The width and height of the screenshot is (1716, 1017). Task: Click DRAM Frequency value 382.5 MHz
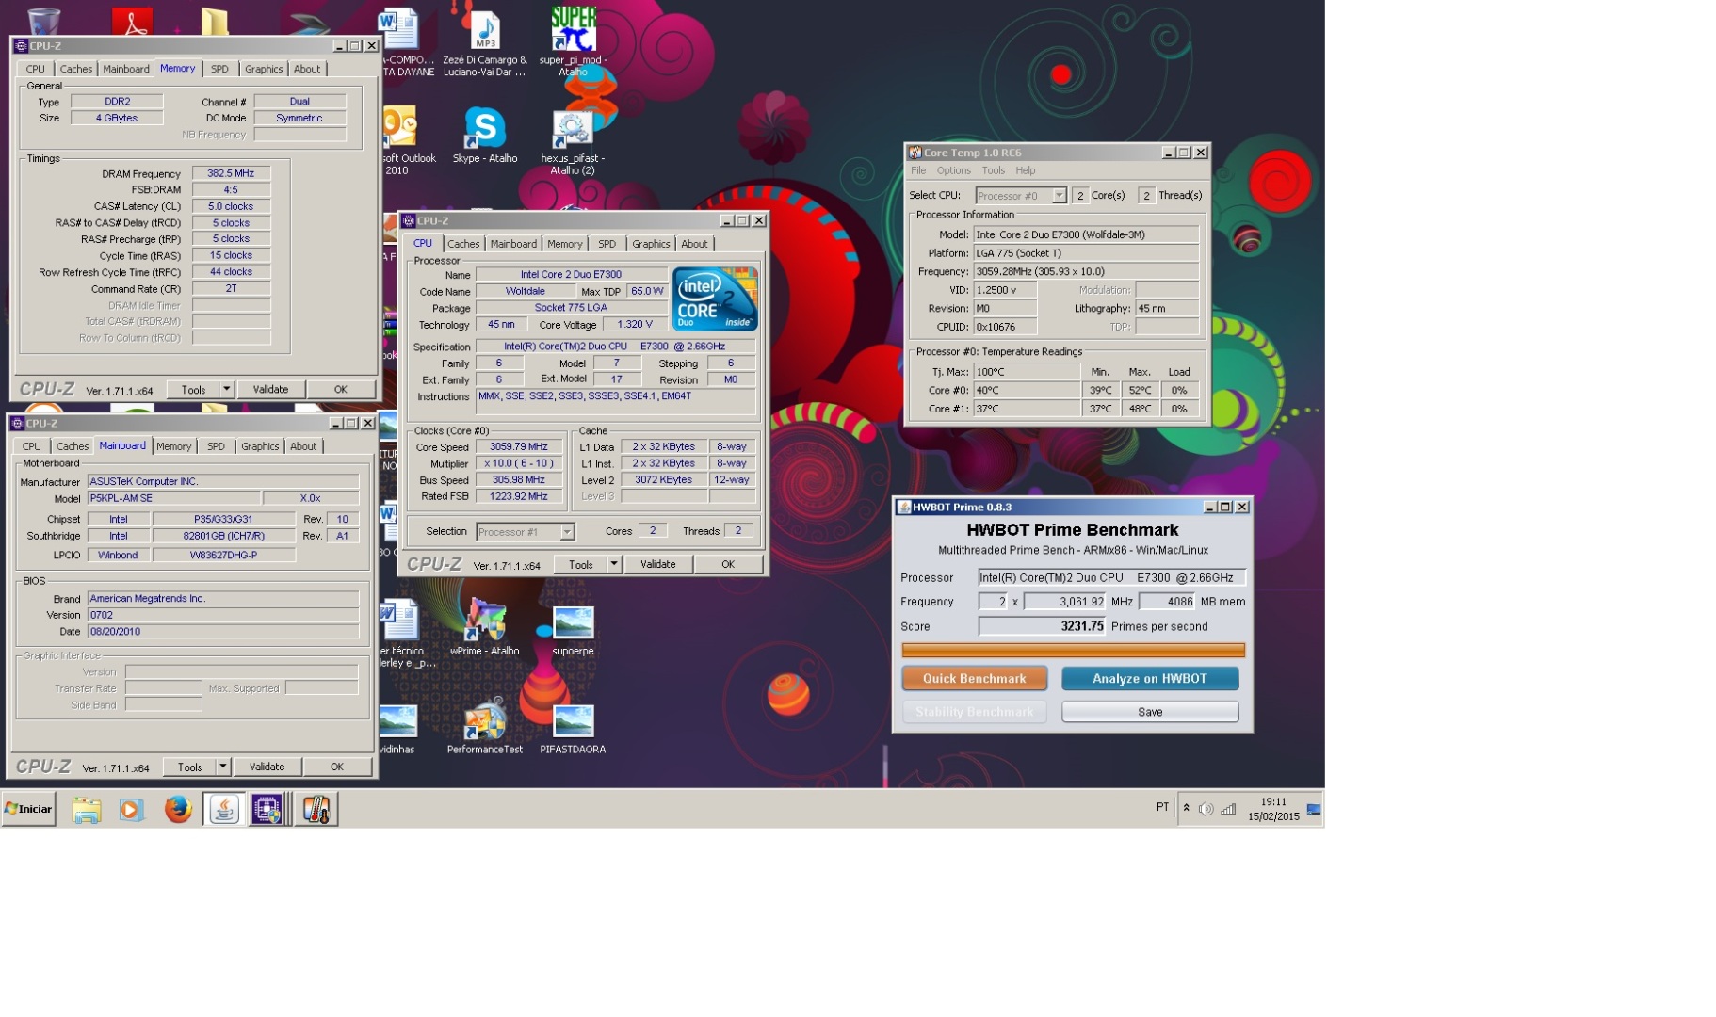click(x=231, y=173)
